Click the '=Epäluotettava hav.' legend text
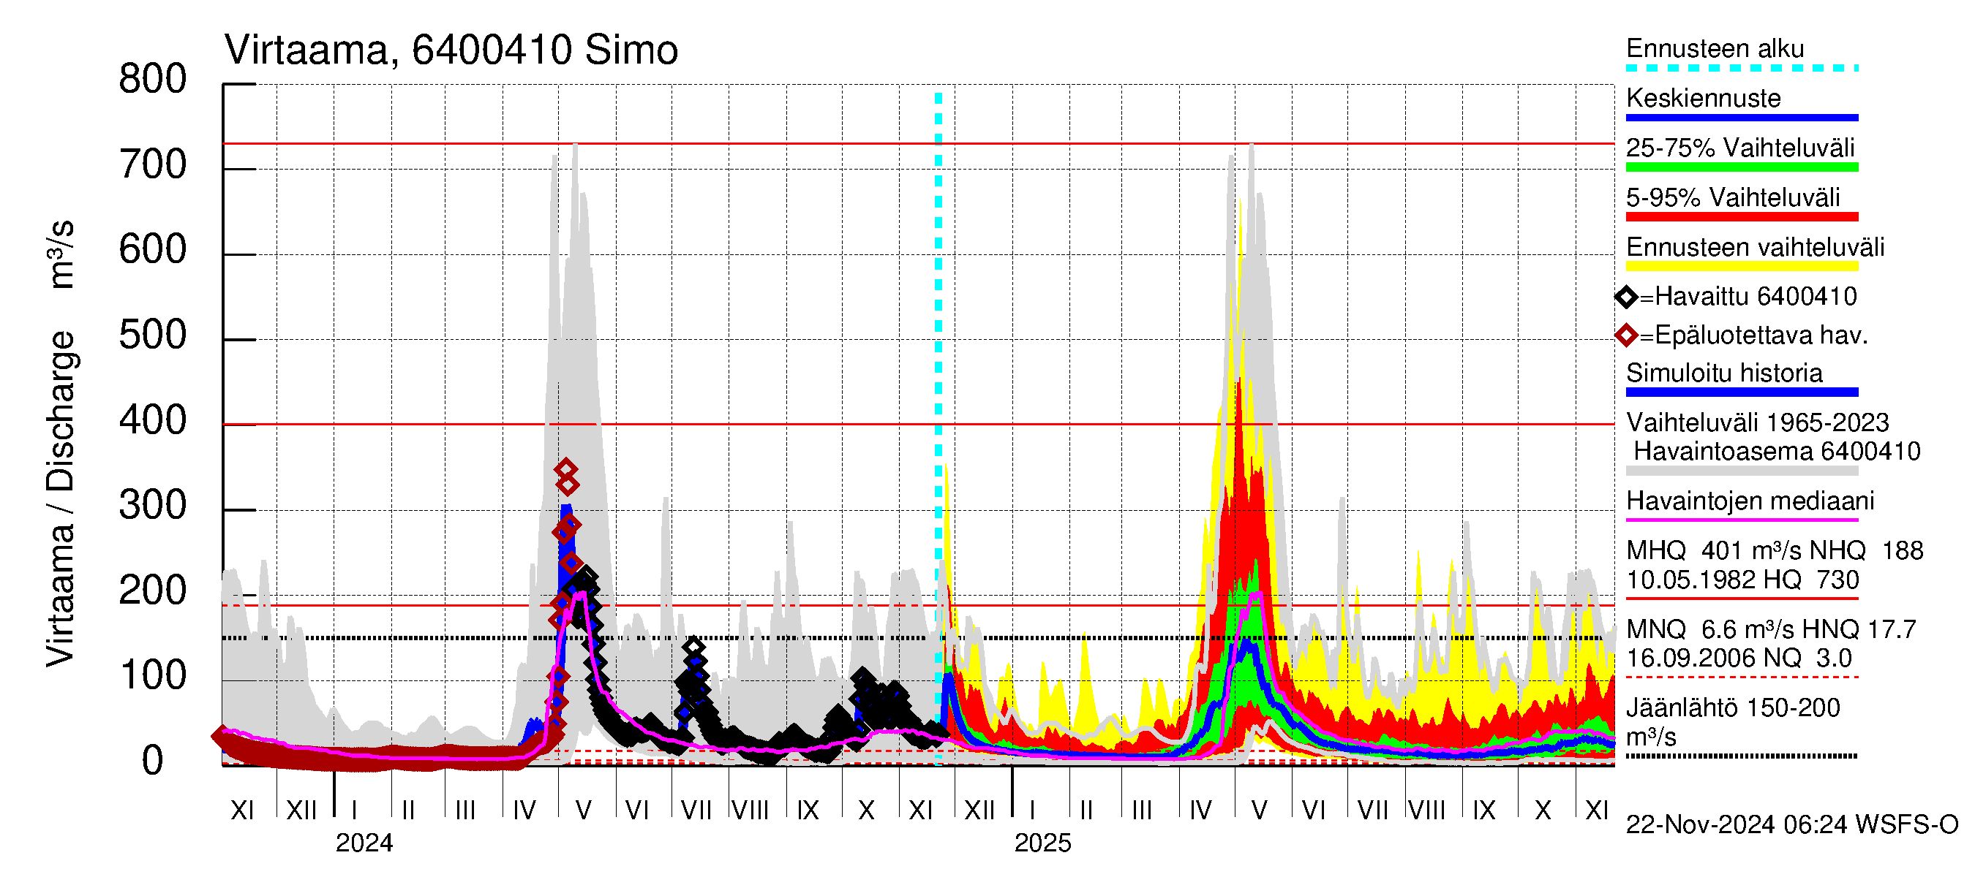This screenshot has height=877, width=1975. point(1753,335)
